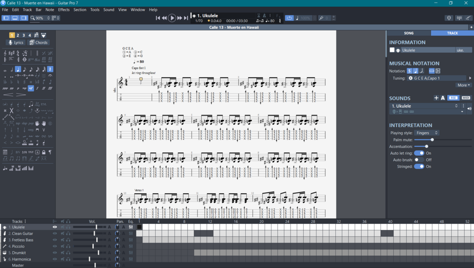Viewport: 474px width, 268px height.
Task: Choose the ppp dynamic marking
Action: [5, 89]
